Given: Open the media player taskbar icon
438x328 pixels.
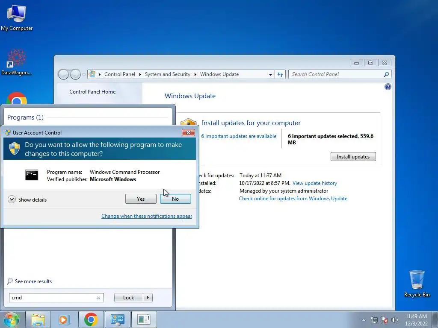Looking at the screenshot, I should (64, 319).
